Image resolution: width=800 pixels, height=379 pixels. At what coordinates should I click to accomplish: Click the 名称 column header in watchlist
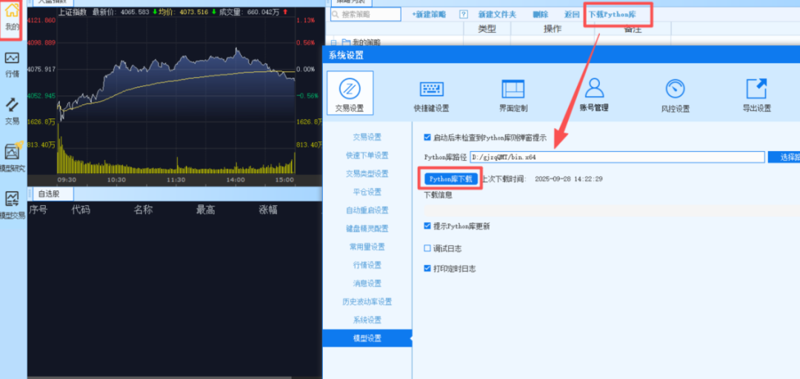[143, 209]
